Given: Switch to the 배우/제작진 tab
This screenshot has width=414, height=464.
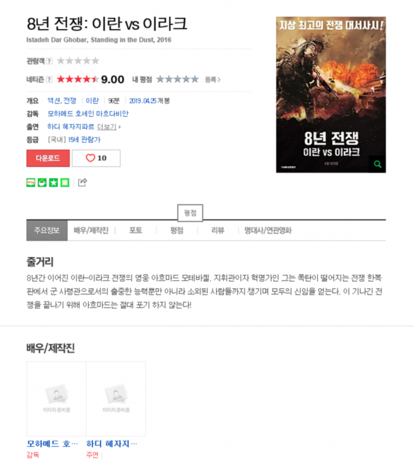Looking at the screenshot, I should pyautogui.click(x=91, y=231).
